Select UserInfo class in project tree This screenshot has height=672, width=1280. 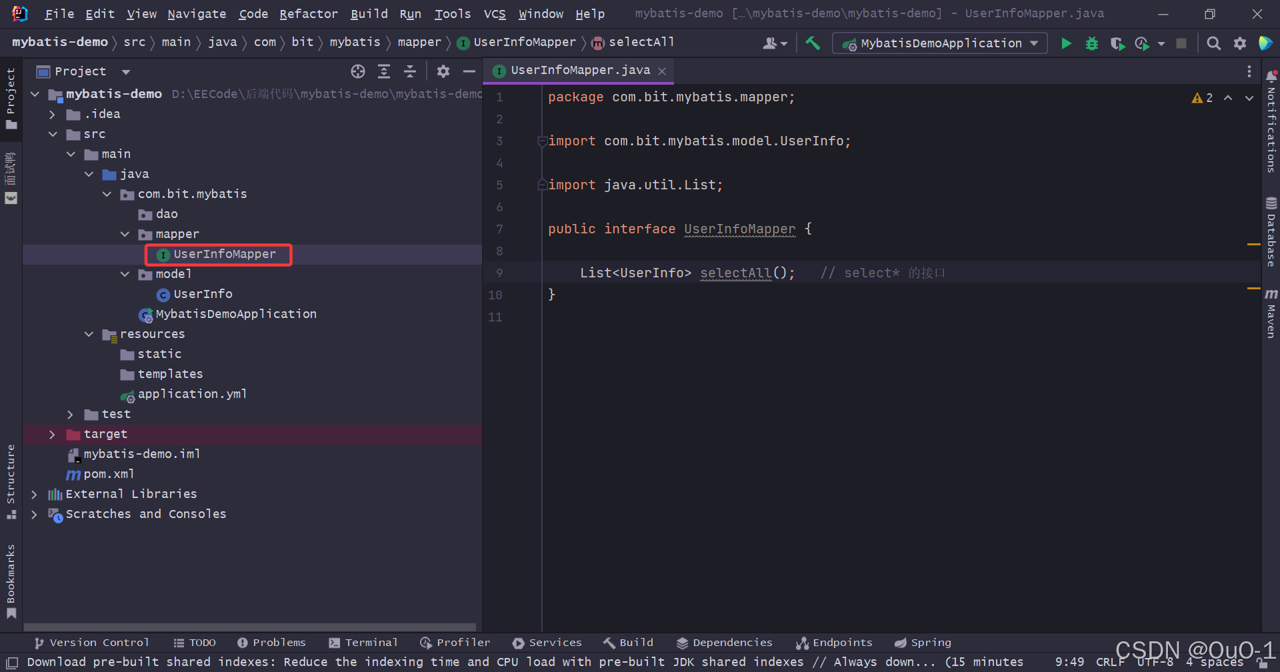click(203, 295)
